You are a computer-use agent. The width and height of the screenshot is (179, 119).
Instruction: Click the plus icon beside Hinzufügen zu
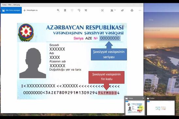pos(24,10)
